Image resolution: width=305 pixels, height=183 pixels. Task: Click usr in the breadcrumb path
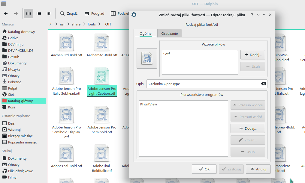click(x=62, y=24)
